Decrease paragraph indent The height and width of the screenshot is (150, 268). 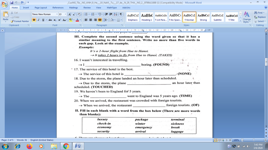click(x=106, y=14)
